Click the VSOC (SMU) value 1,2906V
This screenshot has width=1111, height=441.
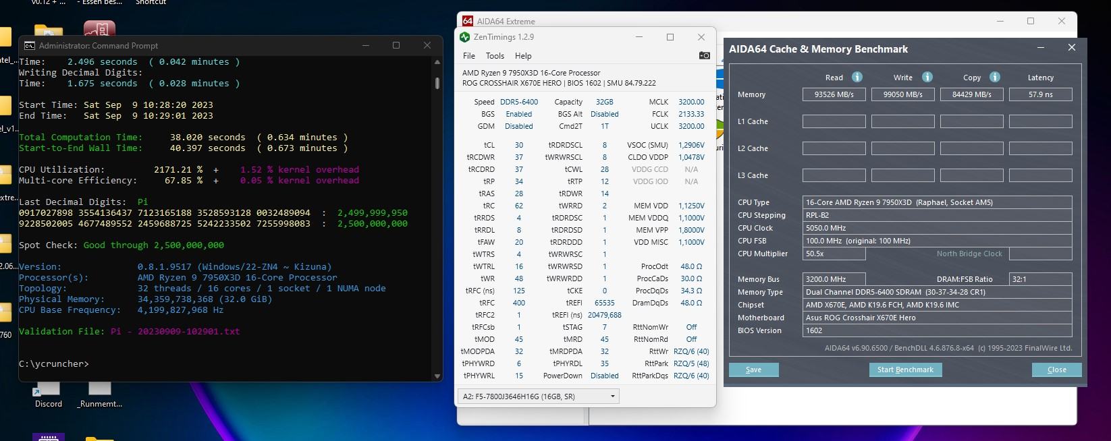[691, 145]
